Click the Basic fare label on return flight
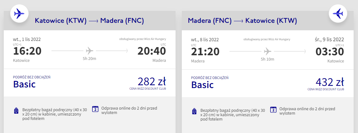This screenshot has width=358, height=133. pos(202,84)
